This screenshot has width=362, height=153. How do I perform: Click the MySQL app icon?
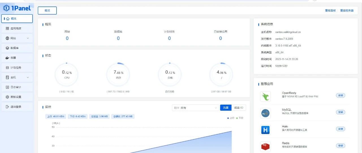click(x=265, y=113)
